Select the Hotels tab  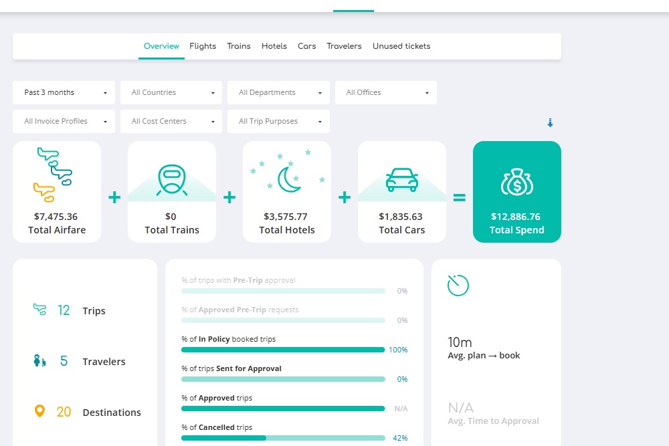274,46
